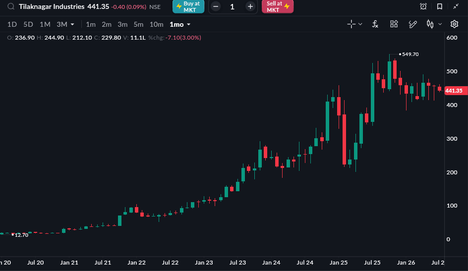Click the Jul 23 date axis label
The image size is (468, 271).
pos(237,263)
